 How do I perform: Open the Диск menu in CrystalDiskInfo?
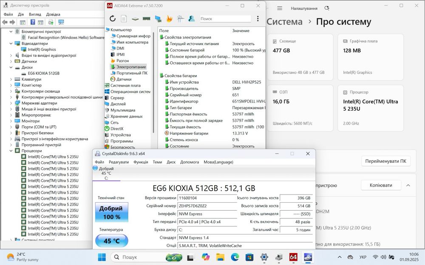171,162
